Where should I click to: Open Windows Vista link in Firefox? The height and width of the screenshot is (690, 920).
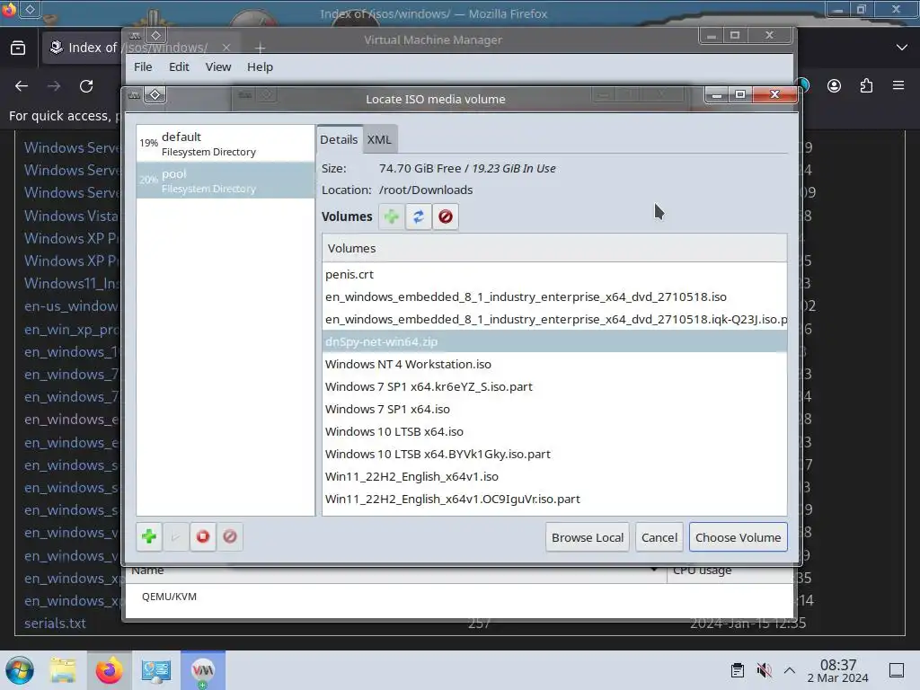point(71,216)
